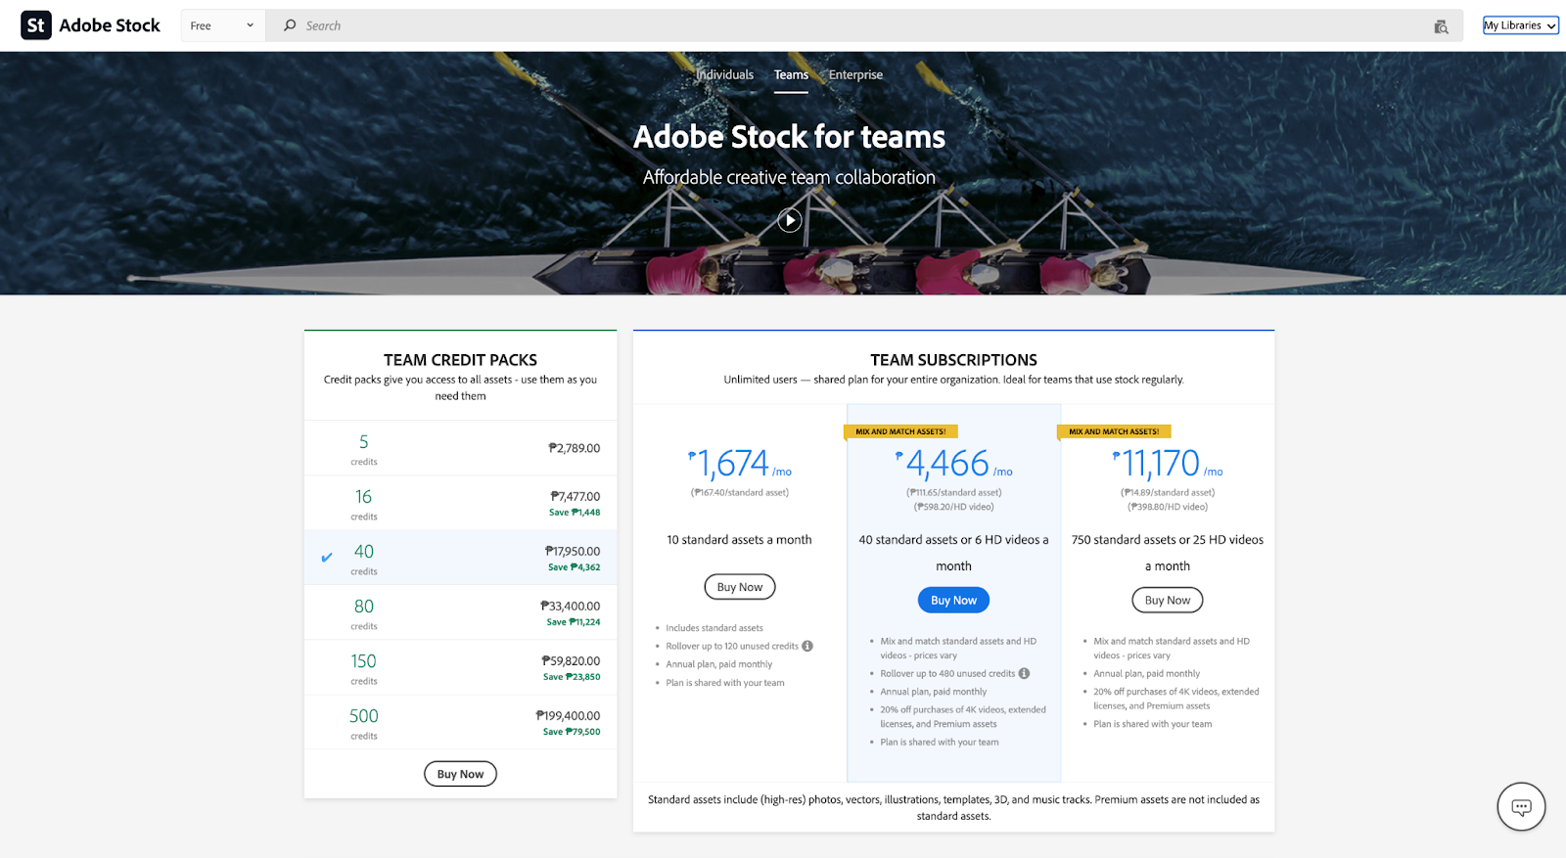Click the search magnifier icon
Screen dimensions: 1566x858
click(x=290, y=25)
